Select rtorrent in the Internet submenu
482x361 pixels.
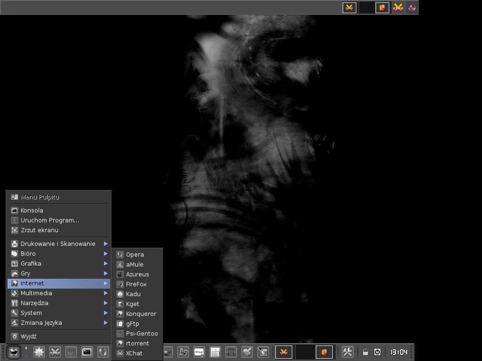[x=137, y=343]
